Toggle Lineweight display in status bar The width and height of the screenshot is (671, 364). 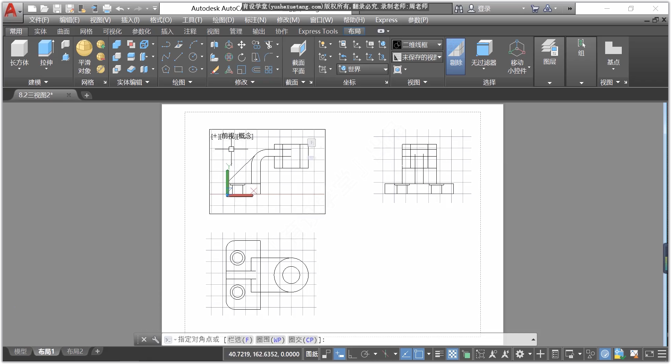pyautogui.click(x=439, y=354)
